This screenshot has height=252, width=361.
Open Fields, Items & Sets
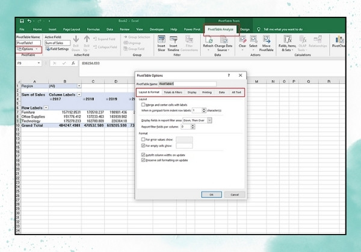pyautogui.click(x=287, y=43)
